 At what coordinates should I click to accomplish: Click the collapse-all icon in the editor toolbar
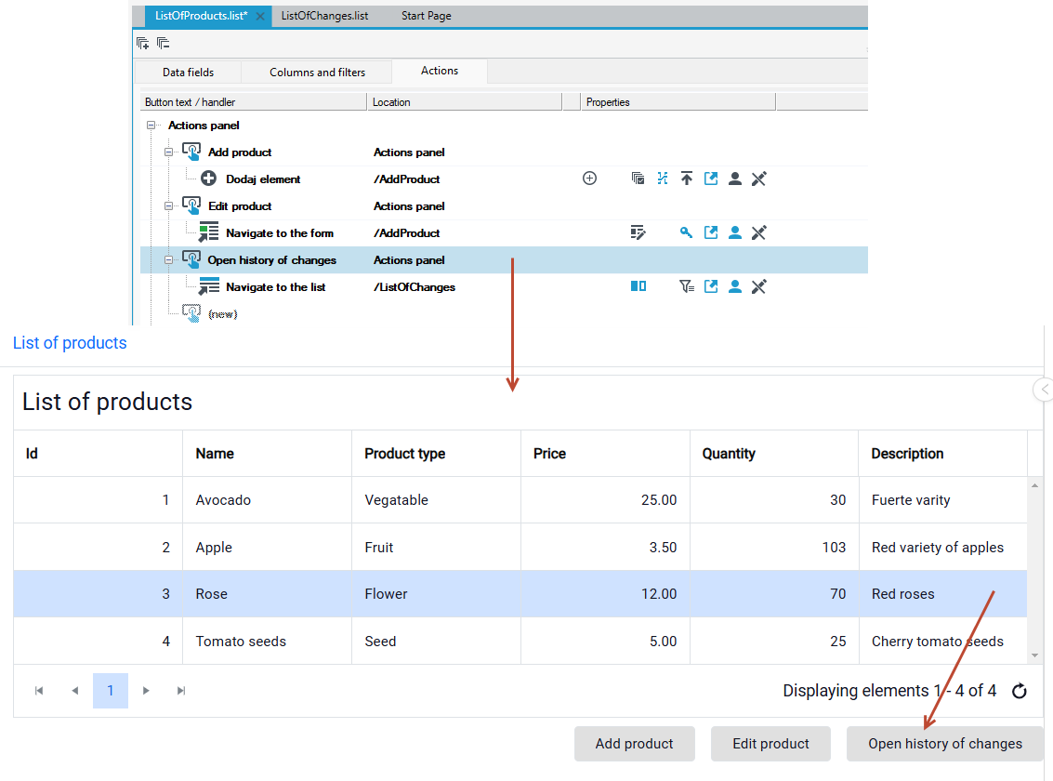click(163, 44)
